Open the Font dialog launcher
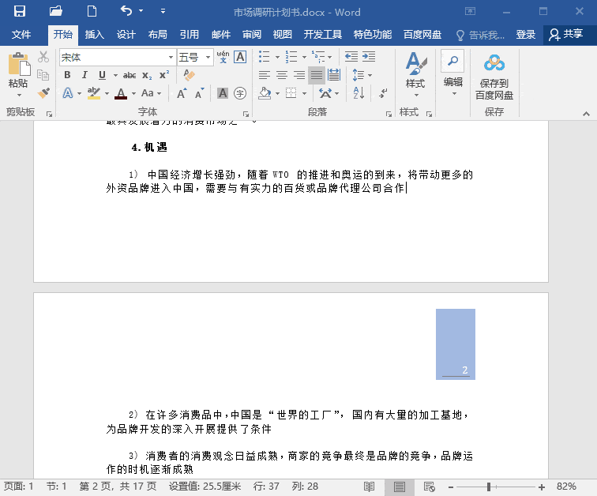This screenshot has width=597, height=496. point(246,114)
